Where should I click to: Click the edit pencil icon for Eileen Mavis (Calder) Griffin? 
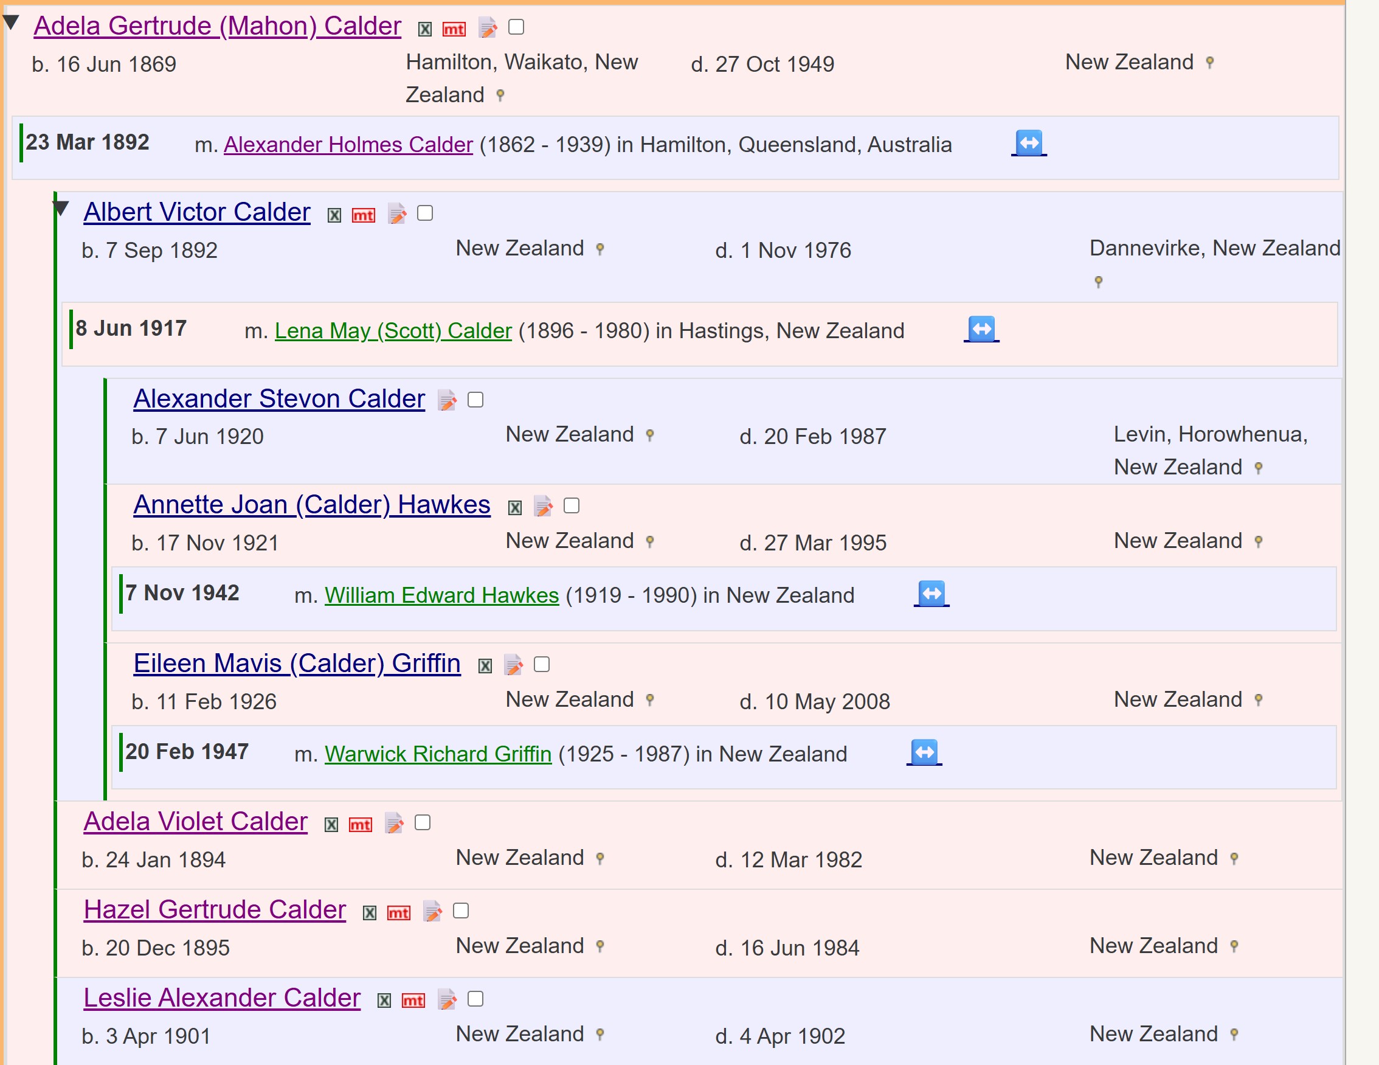(513, 665)
